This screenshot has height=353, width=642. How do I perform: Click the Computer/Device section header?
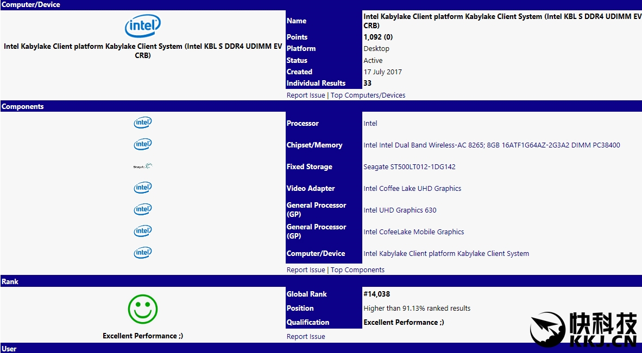pyautogui.click(x=321, y=5)
